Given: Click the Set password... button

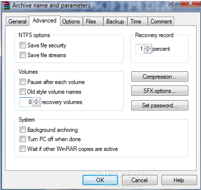Looking at the screenshot, I should pyautogui.click(x=160, y=106).
